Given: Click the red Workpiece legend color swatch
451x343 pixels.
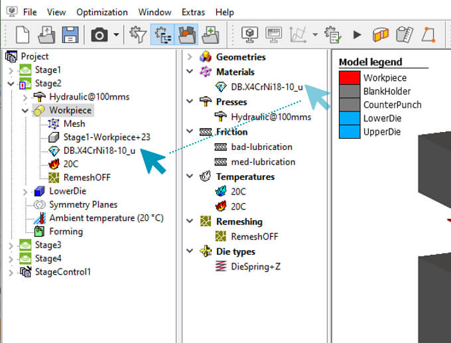Looking at the screenshot, I should coord(348,78).
